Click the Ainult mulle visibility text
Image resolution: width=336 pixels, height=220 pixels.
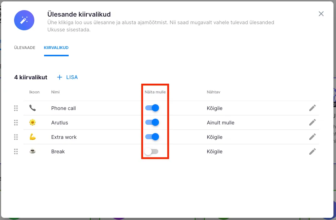(x=220, y=123)
